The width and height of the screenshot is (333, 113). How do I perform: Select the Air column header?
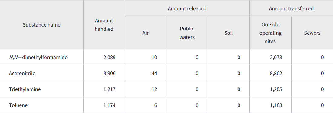[x=146, y=33]
